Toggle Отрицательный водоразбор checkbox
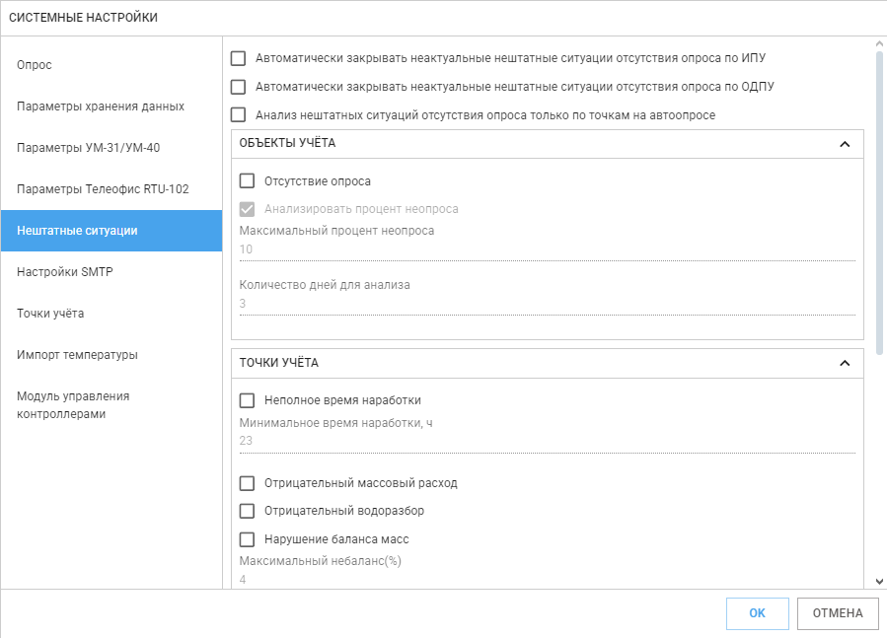 pos(248,511)
